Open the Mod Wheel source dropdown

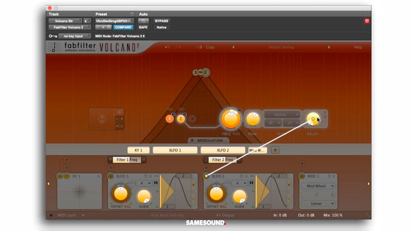318,186
